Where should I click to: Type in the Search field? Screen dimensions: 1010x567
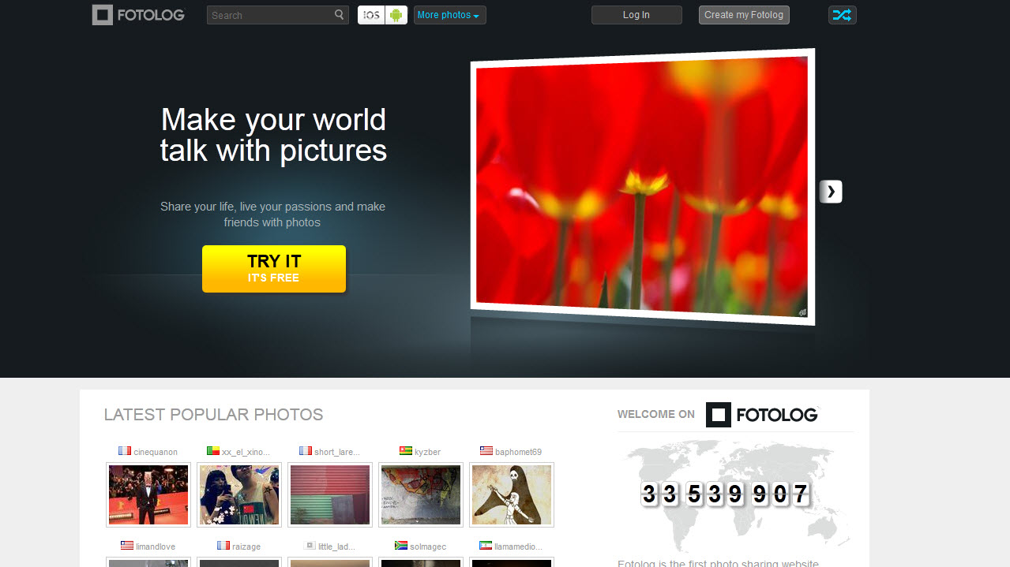268,15
